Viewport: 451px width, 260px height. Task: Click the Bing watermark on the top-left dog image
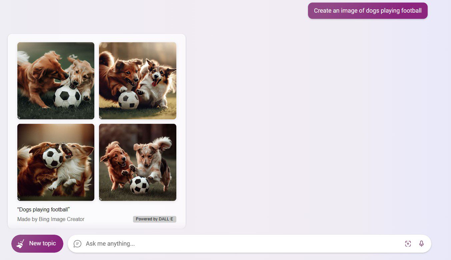[x=19, y=117]
